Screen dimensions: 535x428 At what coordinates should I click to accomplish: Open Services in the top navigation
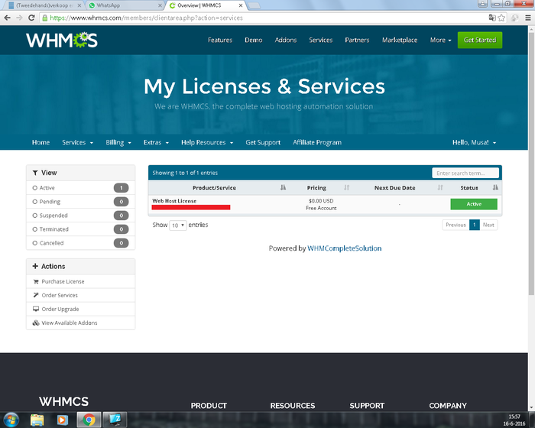coord(321,40)
